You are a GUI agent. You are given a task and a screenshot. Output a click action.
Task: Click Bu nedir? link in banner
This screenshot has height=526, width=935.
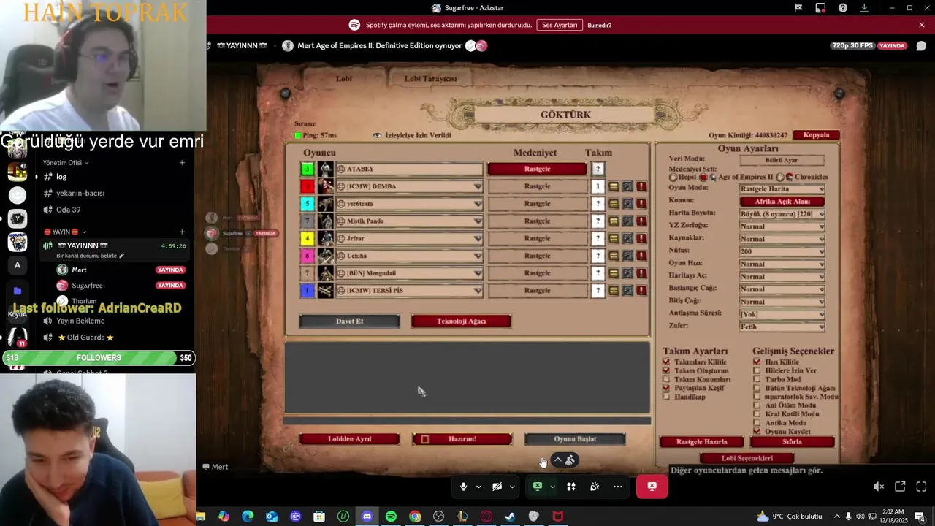point(599,26)
